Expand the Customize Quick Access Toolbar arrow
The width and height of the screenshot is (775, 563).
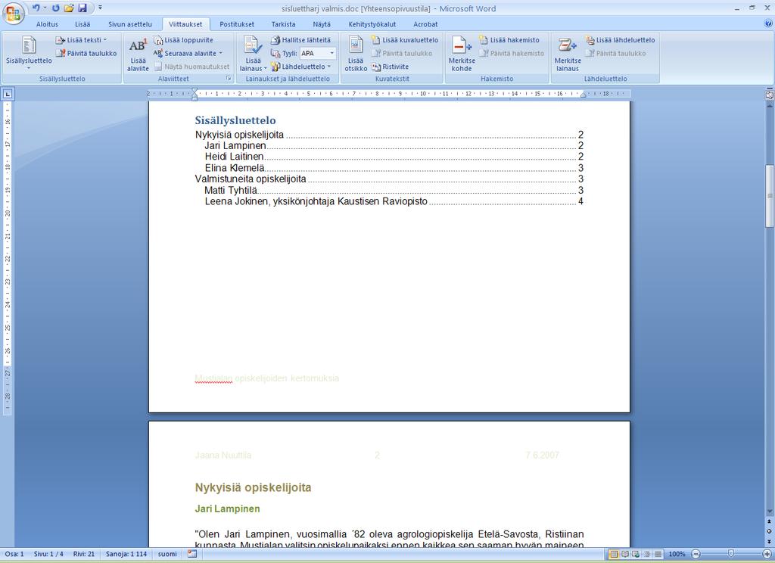[x=100, y=8]
